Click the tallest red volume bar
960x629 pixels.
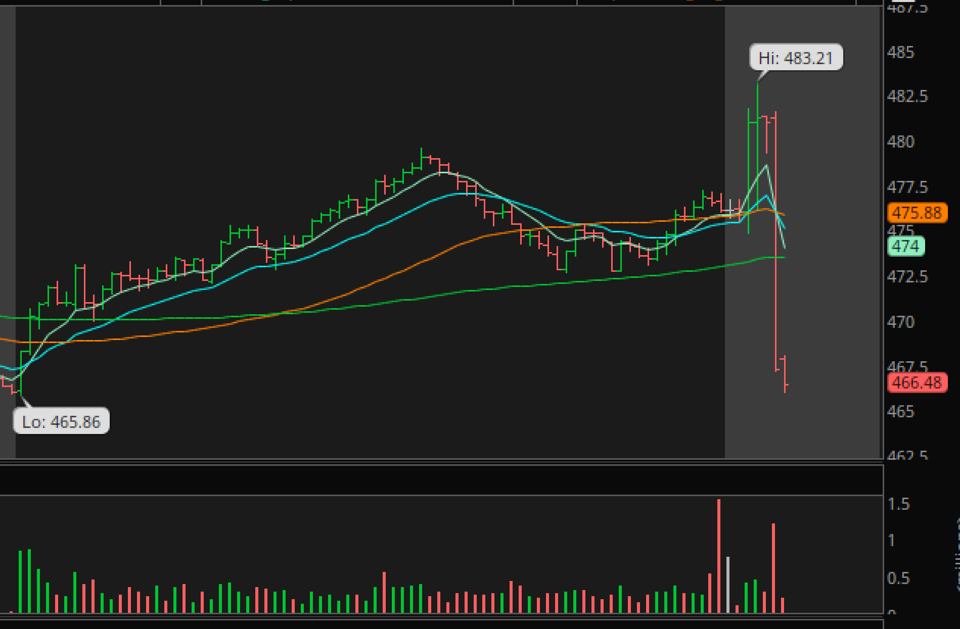(718, 556)
